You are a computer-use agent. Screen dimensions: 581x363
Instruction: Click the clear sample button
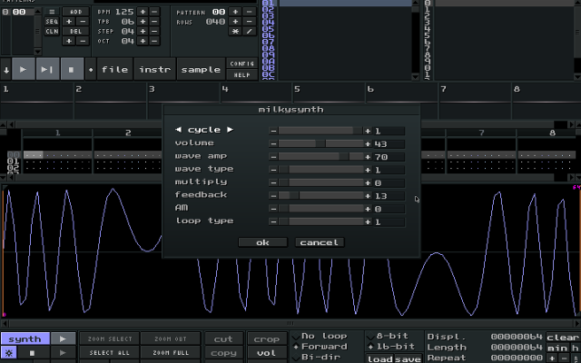pos(563,338)
